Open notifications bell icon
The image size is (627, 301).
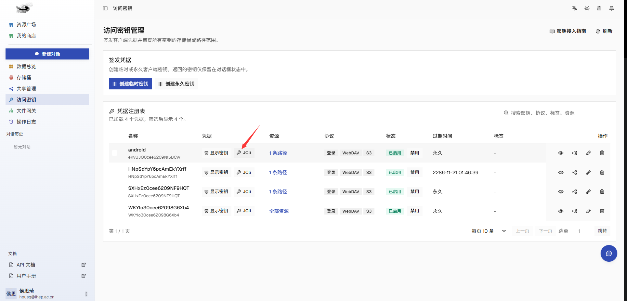coord(611,8)
